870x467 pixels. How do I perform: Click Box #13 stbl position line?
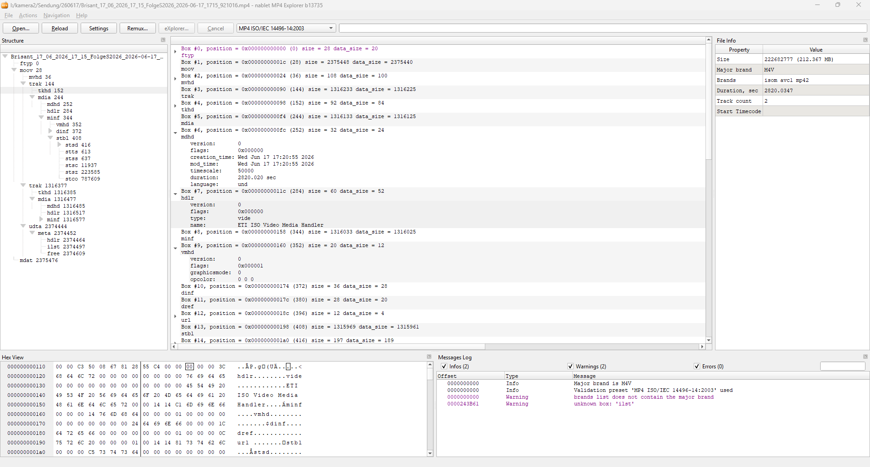click(x=300, y=327)
